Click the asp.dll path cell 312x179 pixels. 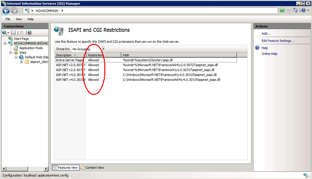pyautogui.click(x=147, y=60)
